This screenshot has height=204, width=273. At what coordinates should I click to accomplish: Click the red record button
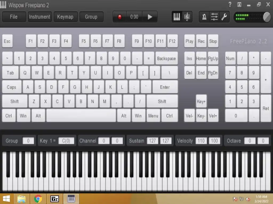[x=120, y=17]
